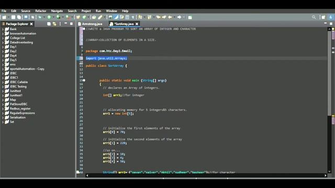The width and height of the screenshot is (335, 188).
Task: Click the Save All toolbar icon
Action: point(19,17)
